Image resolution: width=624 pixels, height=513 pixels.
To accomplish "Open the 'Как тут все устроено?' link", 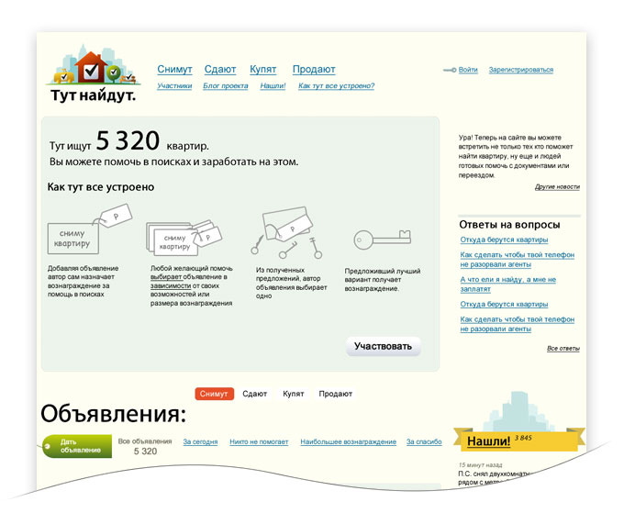I will (x=336, y=86).
